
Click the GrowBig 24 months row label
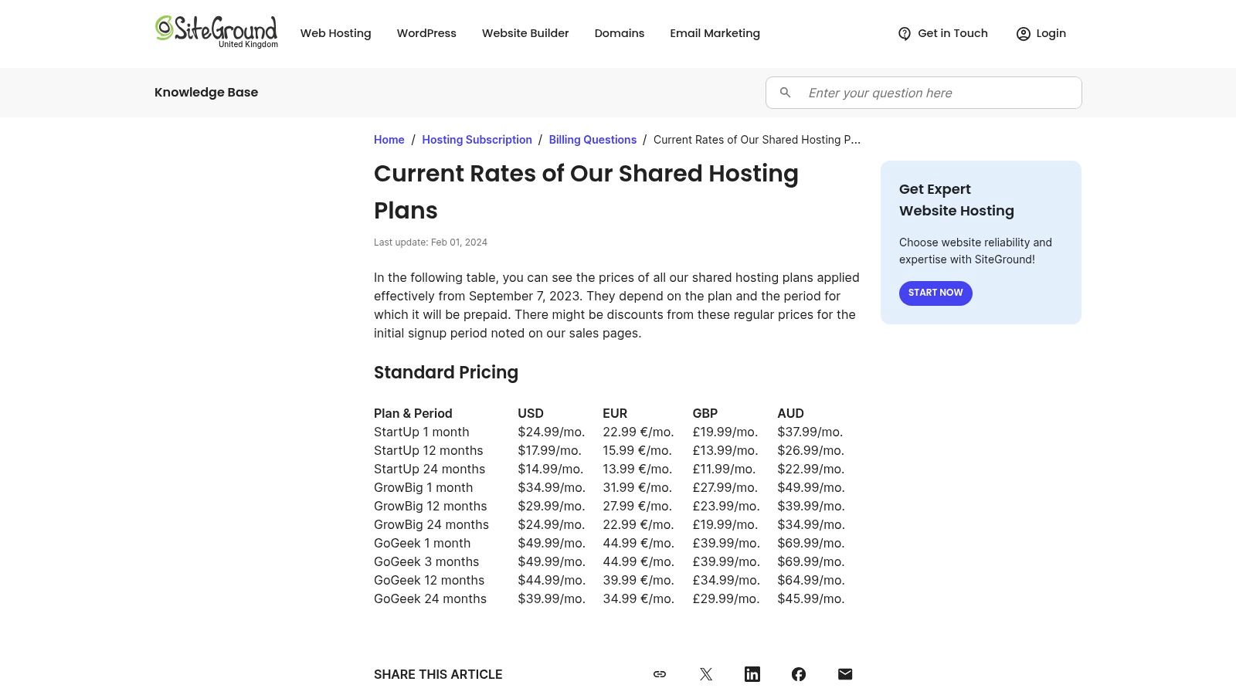(x=431, y=524)
